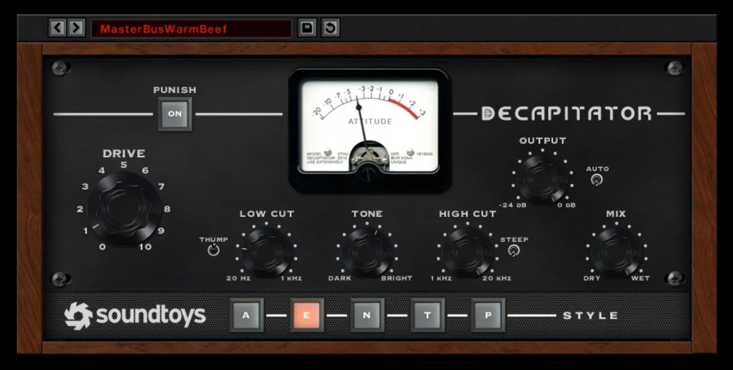Screen dimensions: 733x370
Task: Click the TONE knob
Action: (x=368, y=252)
